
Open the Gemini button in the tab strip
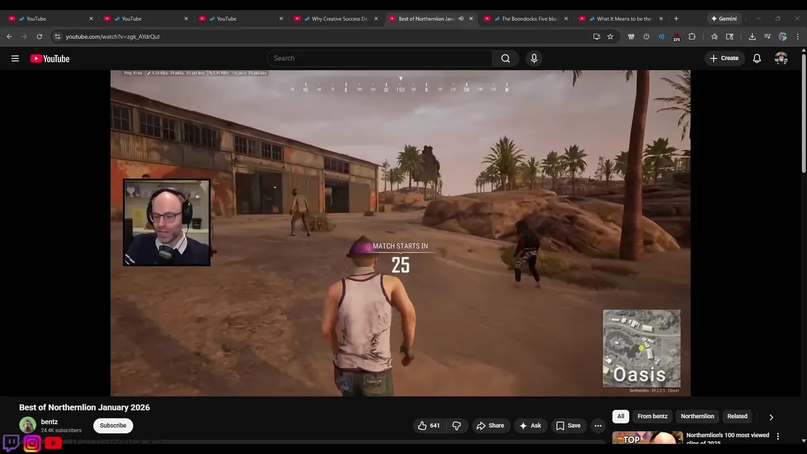pos(723,18)
